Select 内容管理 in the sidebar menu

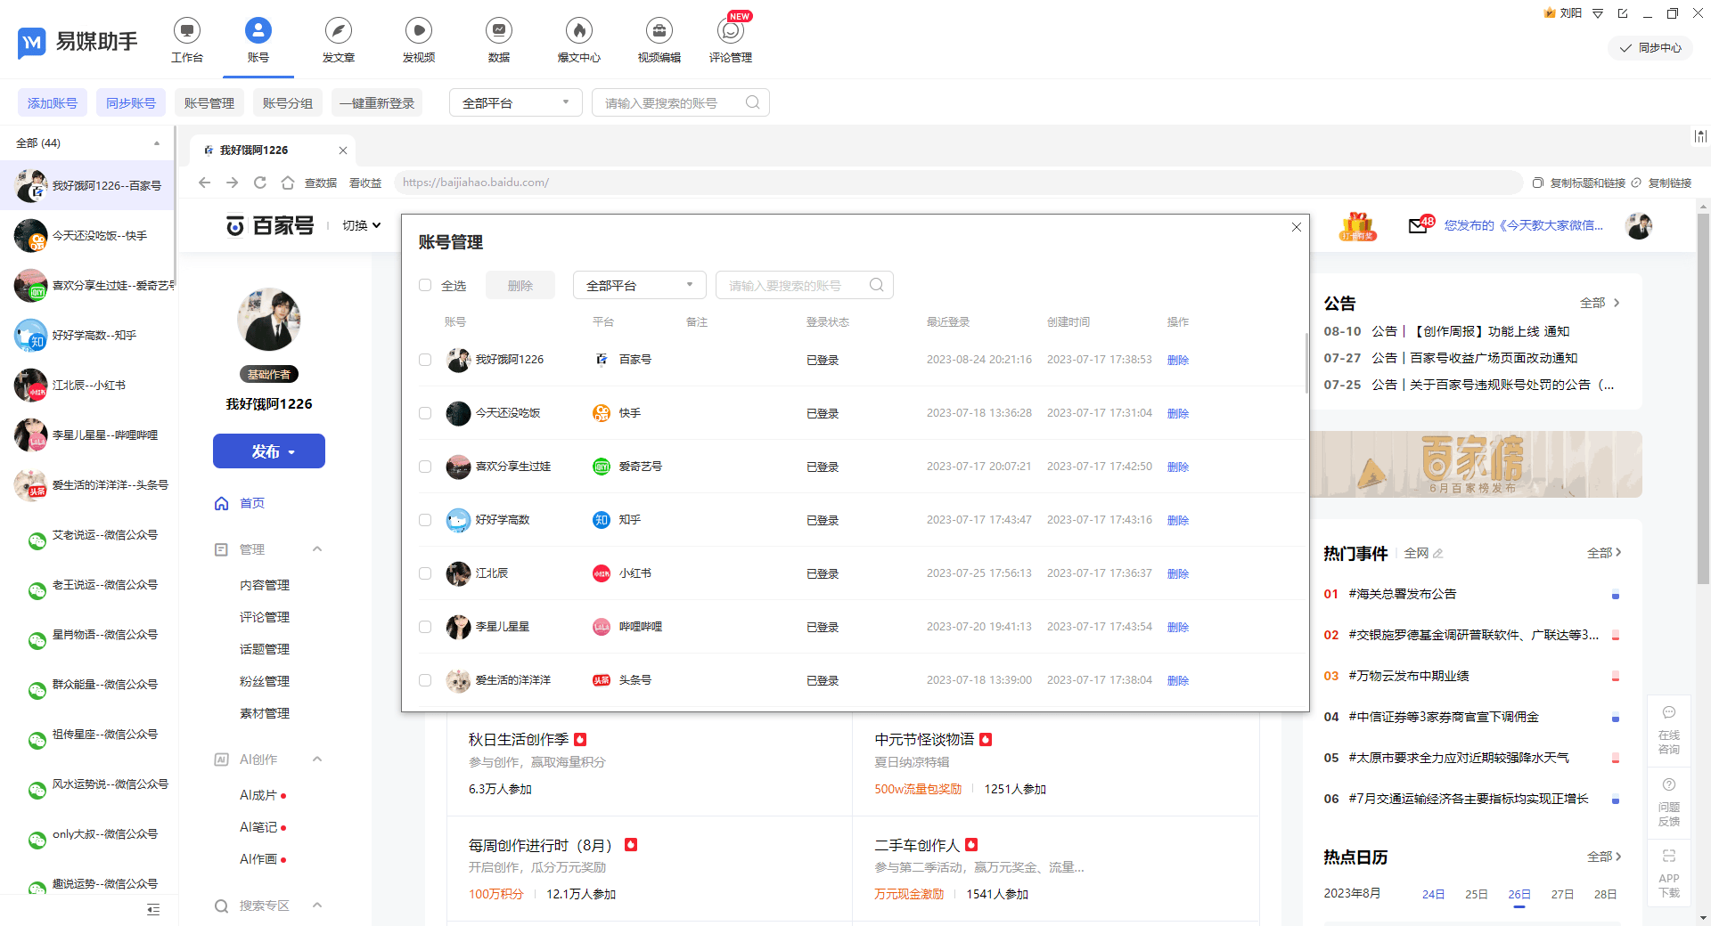click(264, 584)
